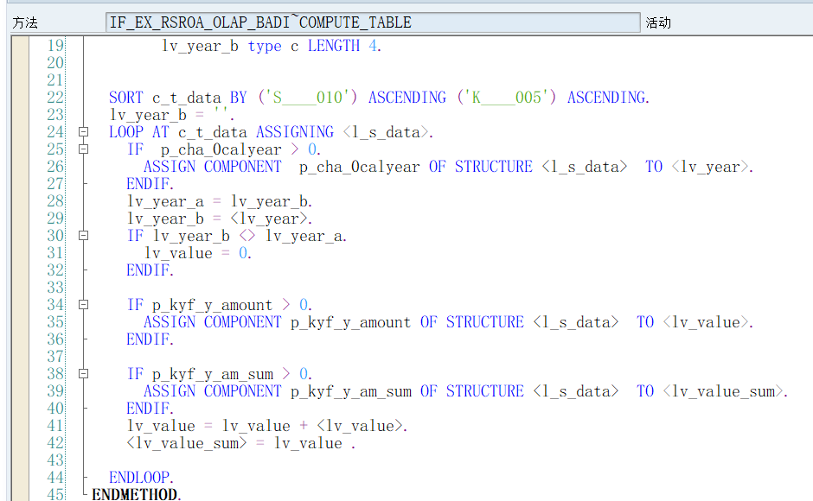Screen dimensions: 813x501
Task: Place cursor on the SORT keyword on line 22
Action: 125,98
